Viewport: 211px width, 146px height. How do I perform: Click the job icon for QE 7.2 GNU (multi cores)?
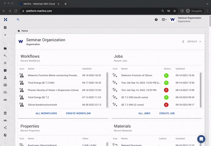coord(115,97)
